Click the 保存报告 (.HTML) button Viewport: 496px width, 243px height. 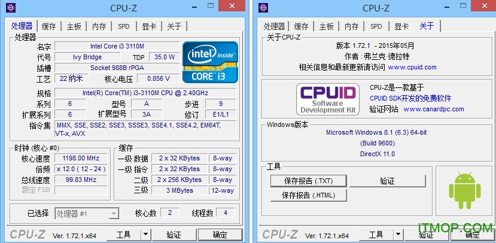pos(308,195)
